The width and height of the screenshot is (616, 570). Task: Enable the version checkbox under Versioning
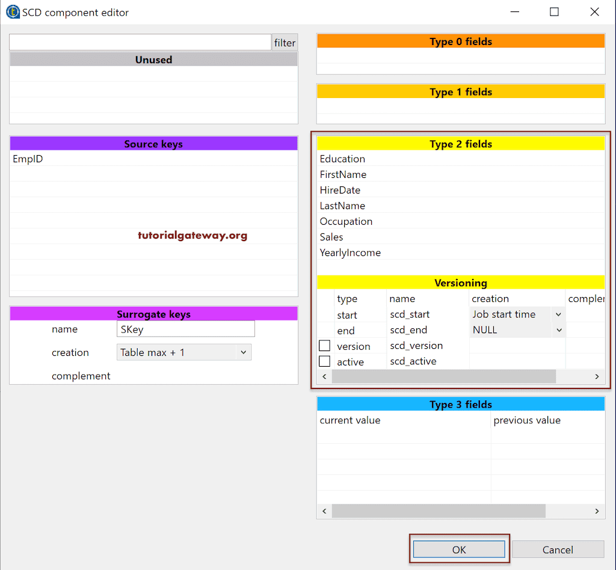(324, 345)
